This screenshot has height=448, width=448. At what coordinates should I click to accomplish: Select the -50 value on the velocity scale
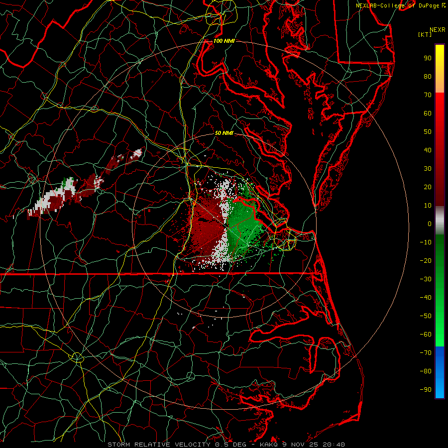point(426,316)
